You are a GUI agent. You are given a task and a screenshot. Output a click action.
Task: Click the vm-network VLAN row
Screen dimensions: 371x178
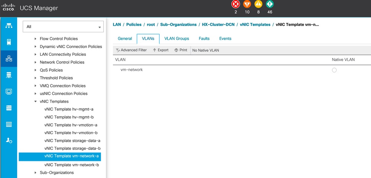[242, 70]
